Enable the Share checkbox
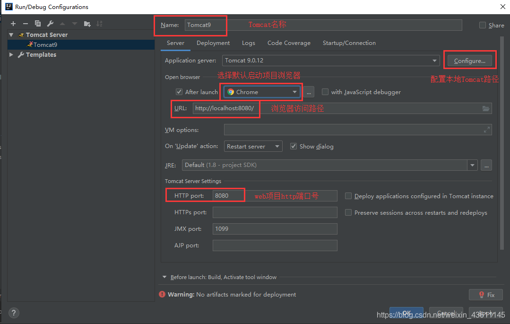510x324 pixels. (x=483, y=25)
